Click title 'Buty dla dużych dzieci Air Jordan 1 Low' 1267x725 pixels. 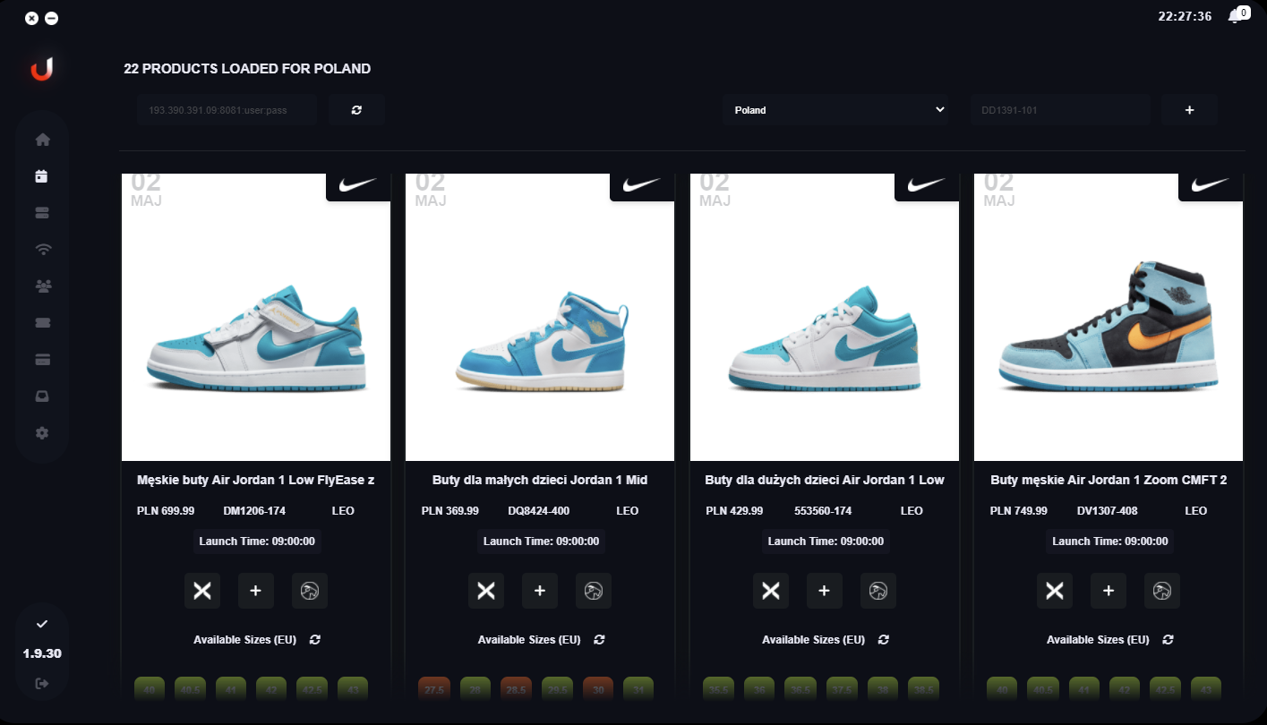pyautogui.click(x=825, y=481)
